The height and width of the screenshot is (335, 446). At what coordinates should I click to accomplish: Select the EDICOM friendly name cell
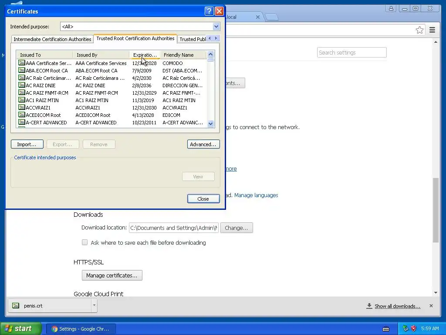tap(171, 115)
